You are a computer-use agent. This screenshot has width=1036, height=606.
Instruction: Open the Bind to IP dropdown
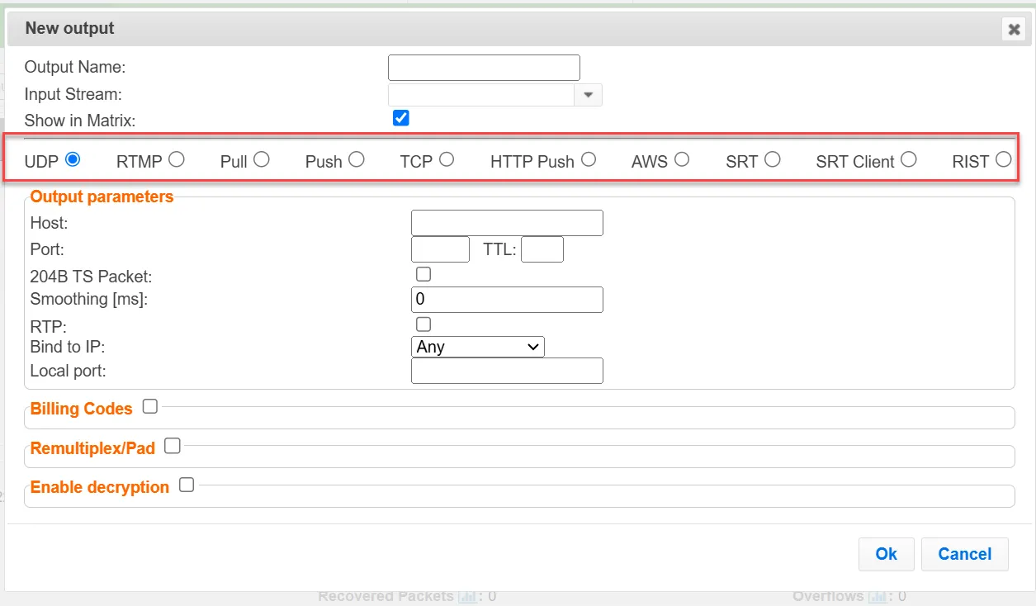point(478,347)
